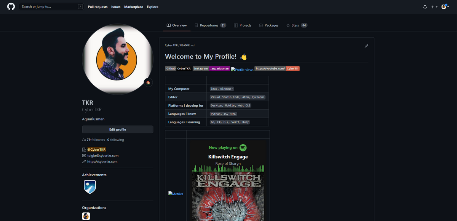Image resolution: width=457 pixels, height=221 pixels.
Task: Click the TKR display name
Action: 88,103
